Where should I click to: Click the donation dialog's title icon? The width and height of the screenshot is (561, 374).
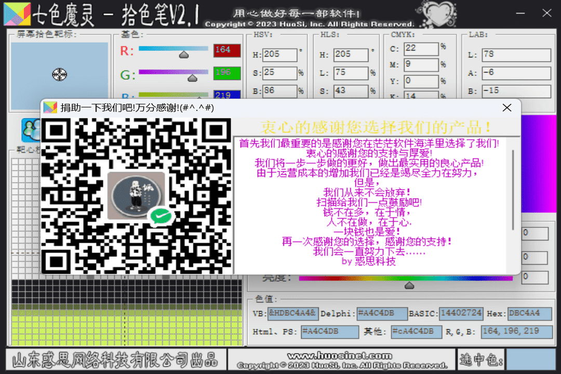50,108
